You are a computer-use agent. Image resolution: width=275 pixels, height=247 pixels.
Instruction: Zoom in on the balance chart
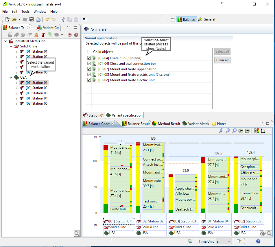[x=228, y=131]
